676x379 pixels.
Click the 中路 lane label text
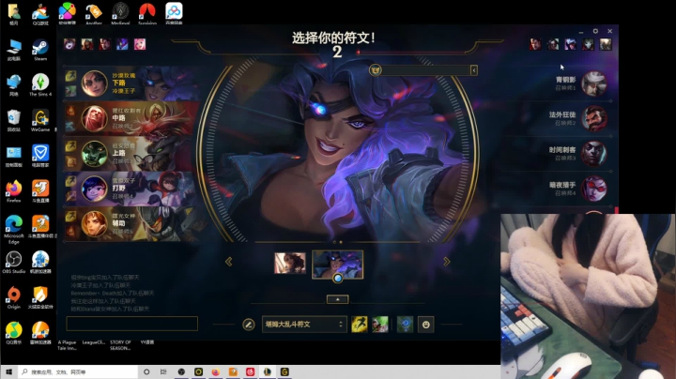[x=119, y=117]
